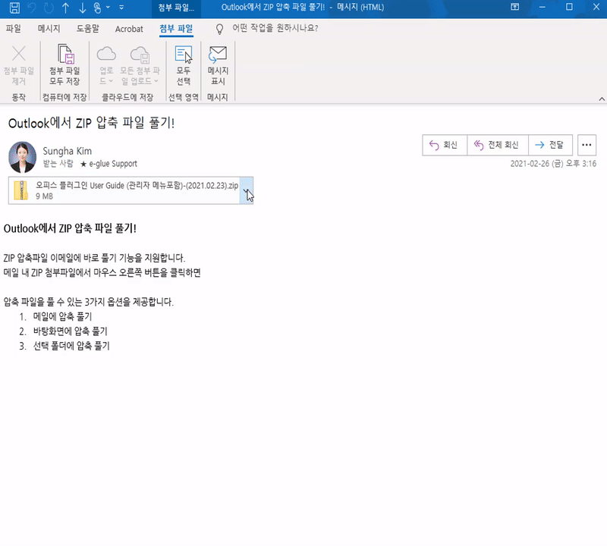Click the Redo arrow in title bar
607x546 pixels.
pyautogui.click(x=49, y=8)
